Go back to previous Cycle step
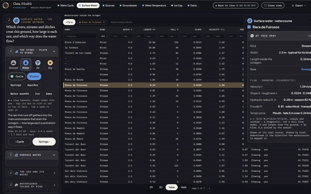311x194 pixels. click(20, 142)
